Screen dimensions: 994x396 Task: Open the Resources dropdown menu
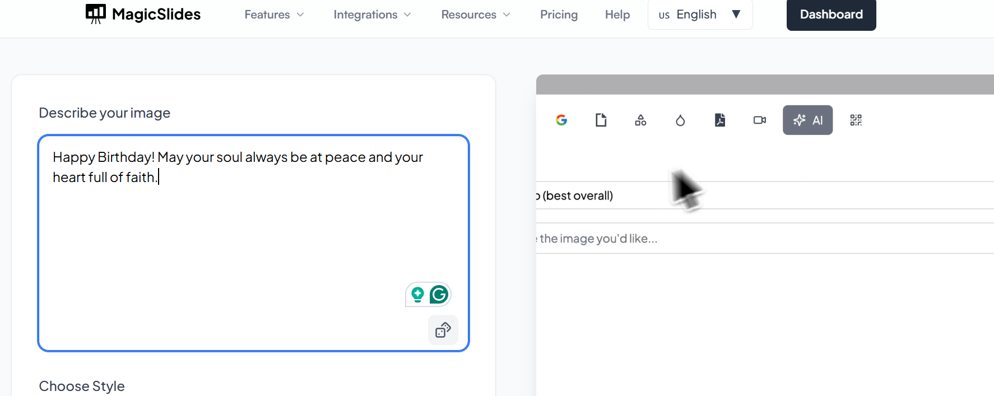click(475, 15)
